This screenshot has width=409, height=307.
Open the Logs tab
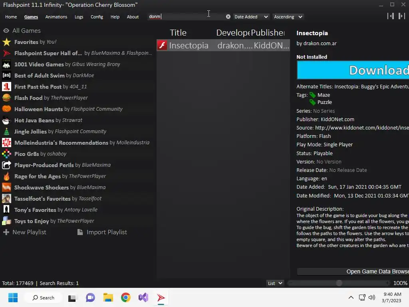(79, 17)
